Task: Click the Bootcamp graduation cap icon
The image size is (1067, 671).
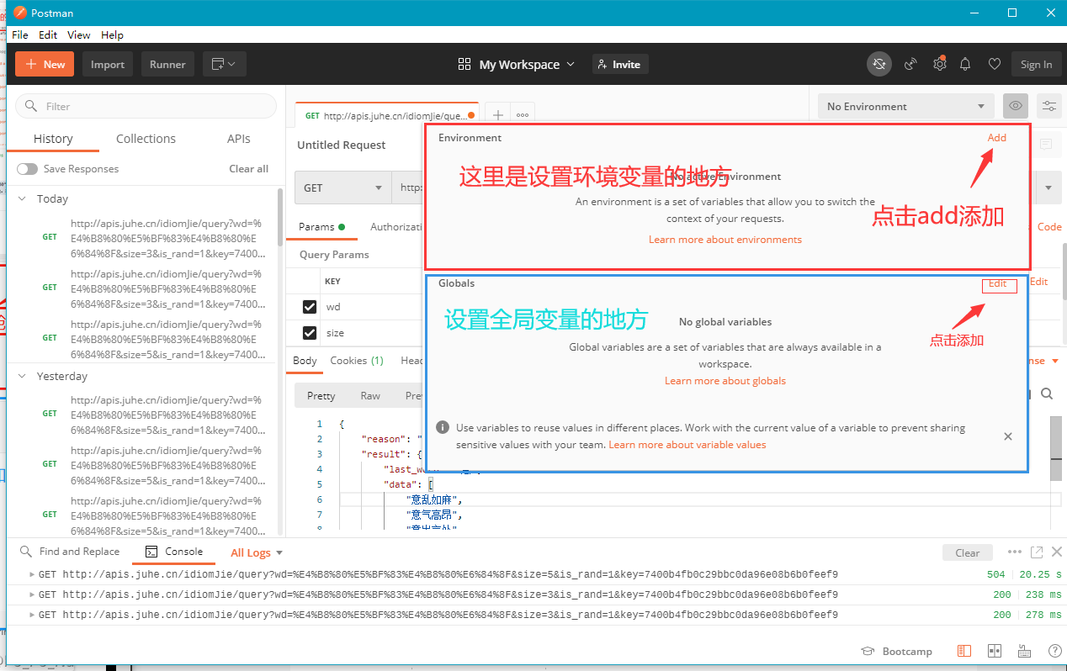Action: pyautogui.click(x=868, y=652)
